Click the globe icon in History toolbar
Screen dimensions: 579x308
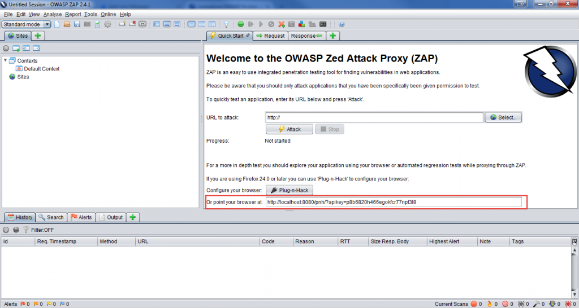pos(16,230)
